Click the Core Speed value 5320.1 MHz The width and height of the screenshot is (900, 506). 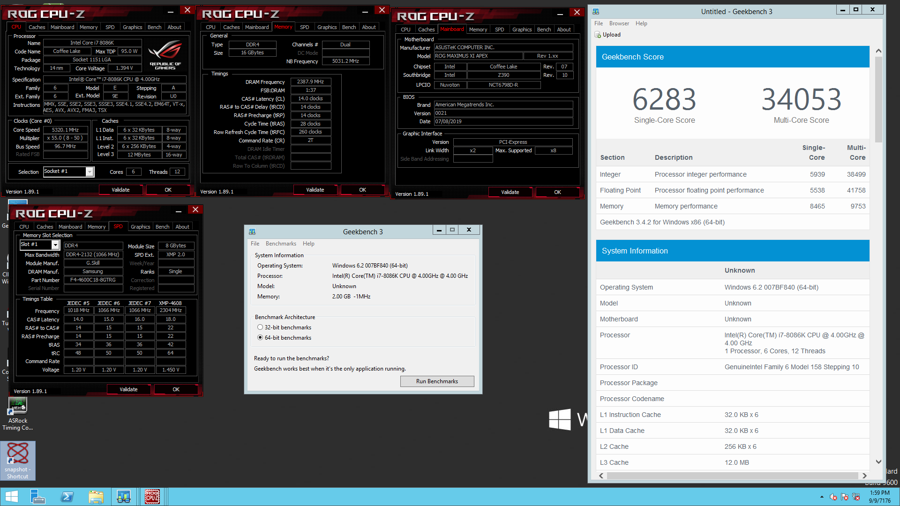tap(65, 130)
